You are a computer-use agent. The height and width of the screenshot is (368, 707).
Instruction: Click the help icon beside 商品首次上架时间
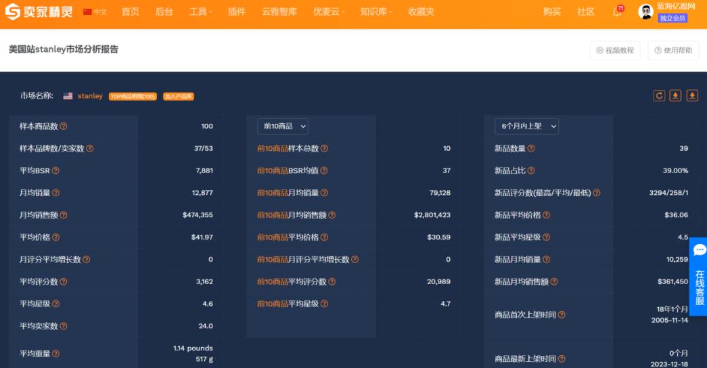pyautogui.click(x=562, y=315)
